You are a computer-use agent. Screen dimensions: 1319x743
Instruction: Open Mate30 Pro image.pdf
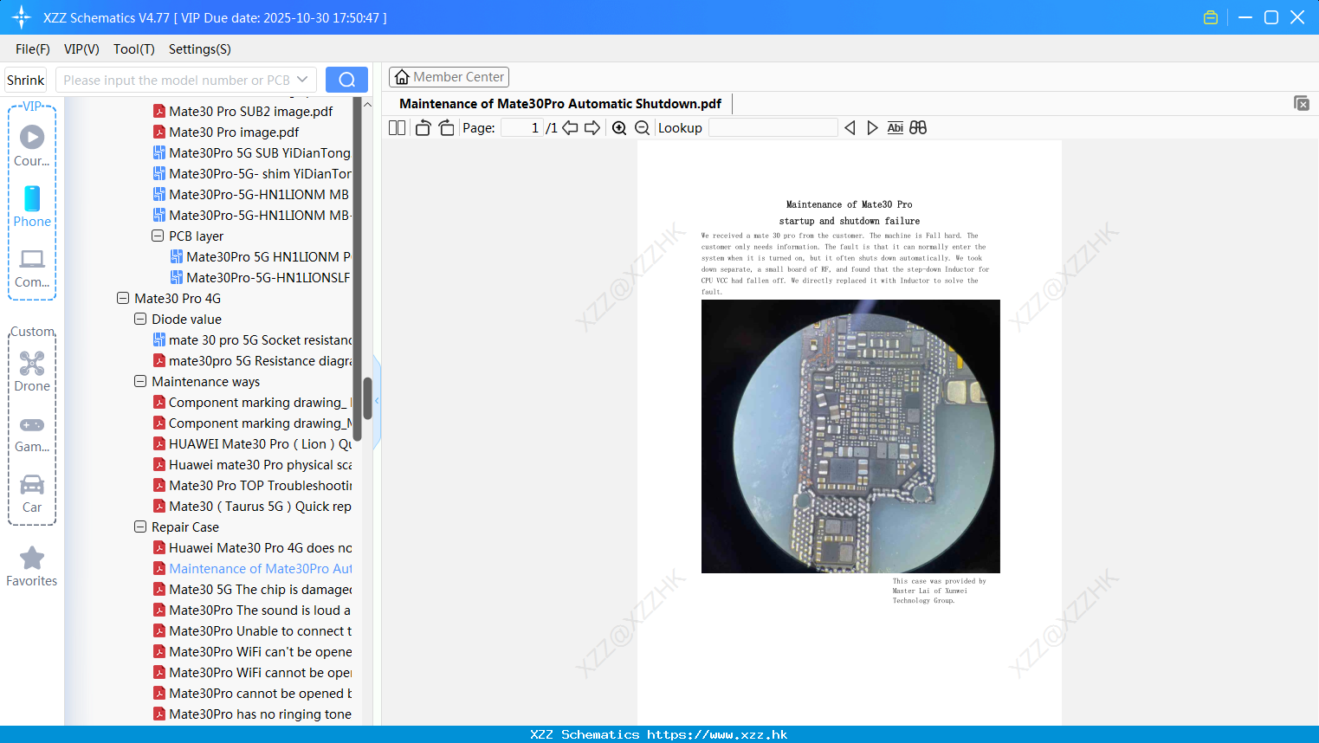tap(234, 132)
